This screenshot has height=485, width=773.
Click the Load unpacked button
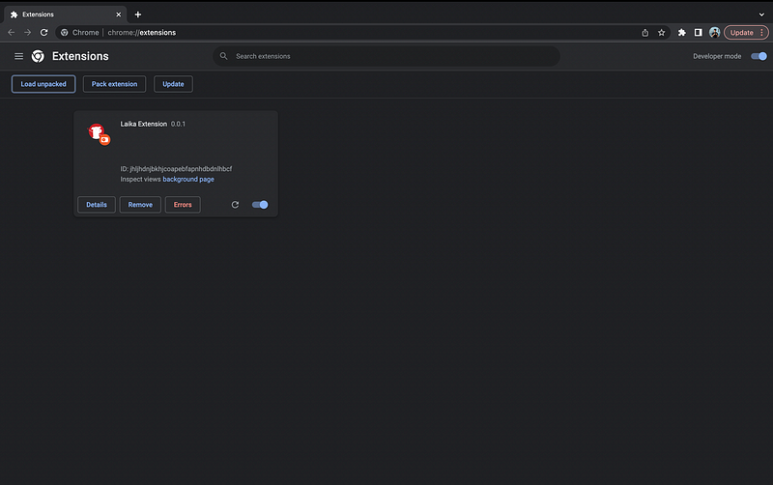click(x=43, y=84)
